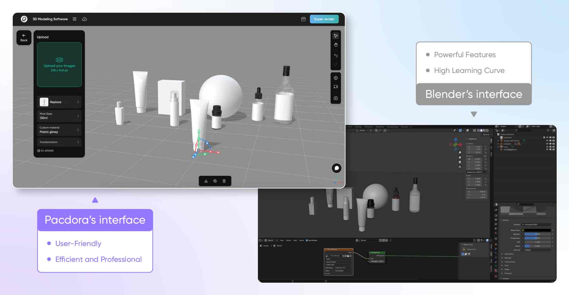This screenshot has width=569, height=295.
Task: Switch to the Compositing workspace tab
Action: [x=392, y=127]
